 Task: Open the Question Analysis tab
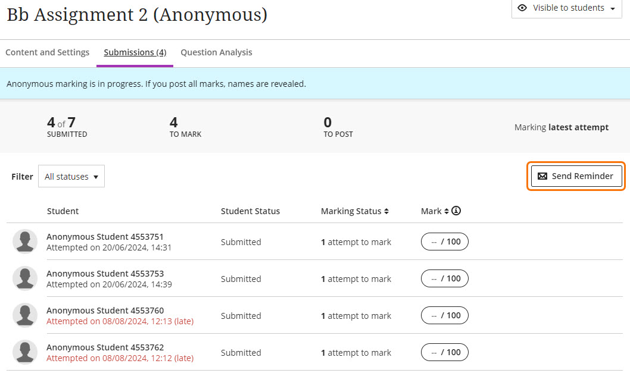click(x=216, y=52)
